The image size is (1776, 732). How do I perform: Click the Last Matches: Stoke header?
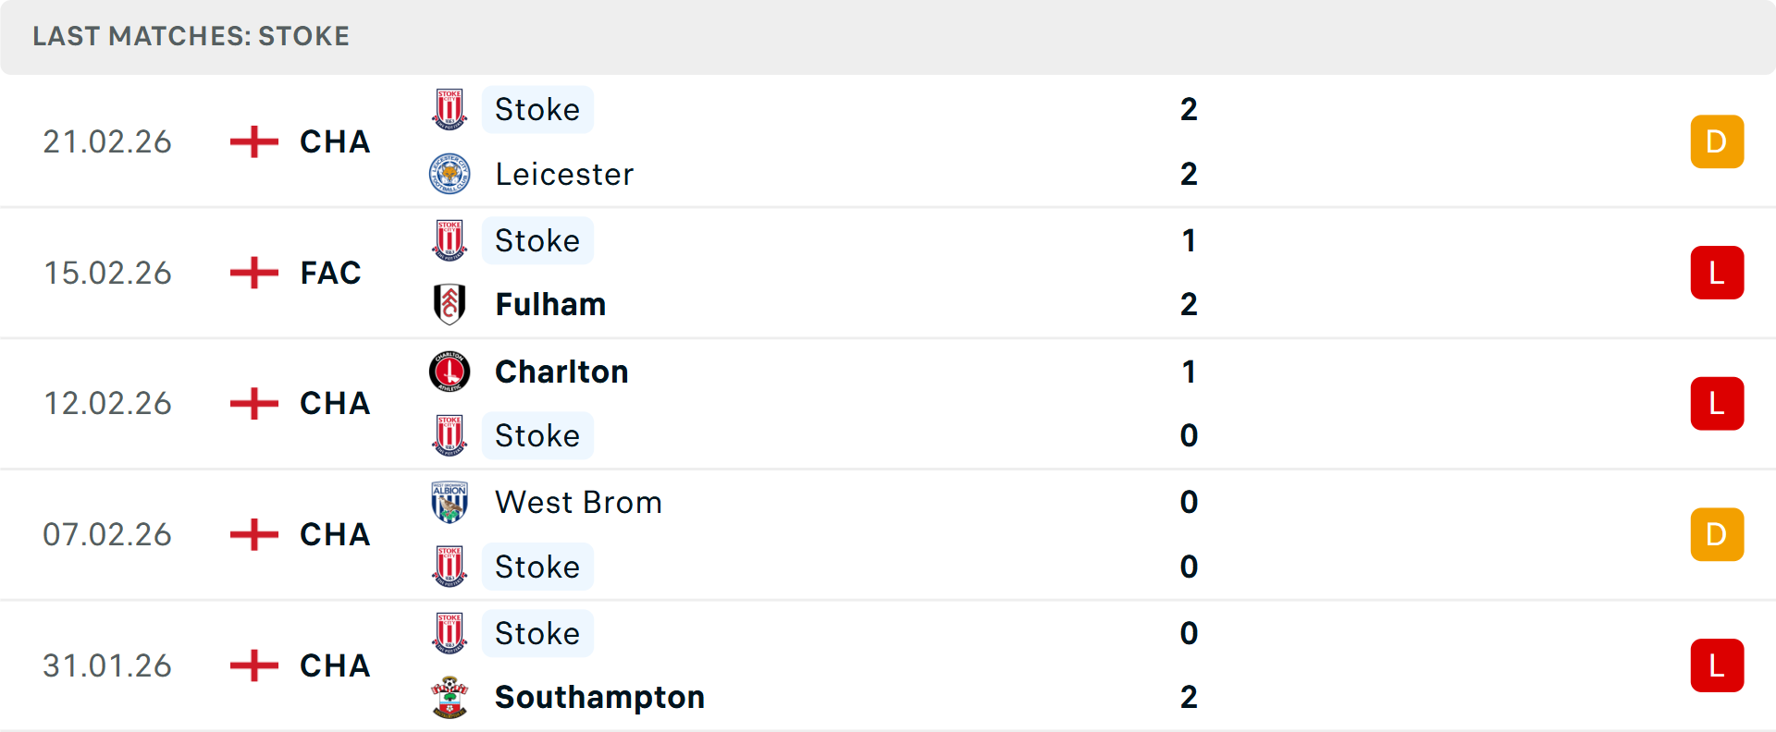point(191,36)
